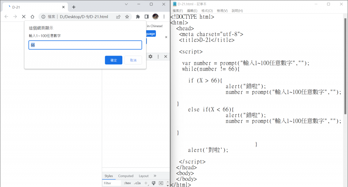Click the alert('對啦'); line in Notepad
Viewport: 348px width, 187px height.
pyautogui.click(x=208, y=150)
